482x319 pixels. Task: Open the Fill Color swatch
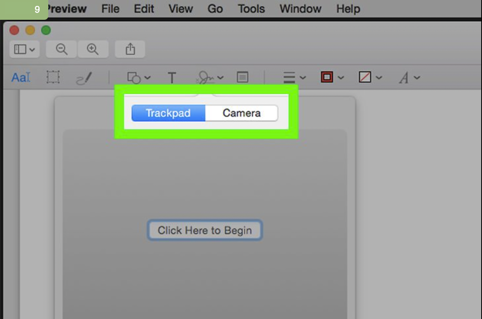point(368,77)
